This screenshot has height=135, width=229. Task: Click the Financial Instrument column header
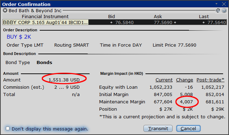click(x=45, y=16)
